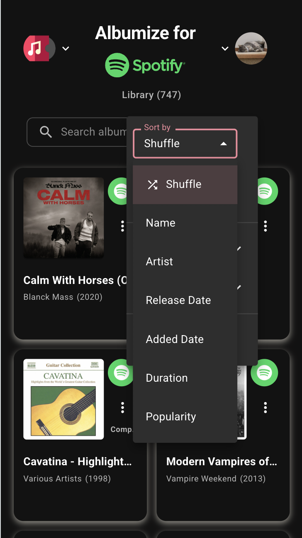Sort albums by Name
The height and width of the screenshot is (538, 302).
161,223
